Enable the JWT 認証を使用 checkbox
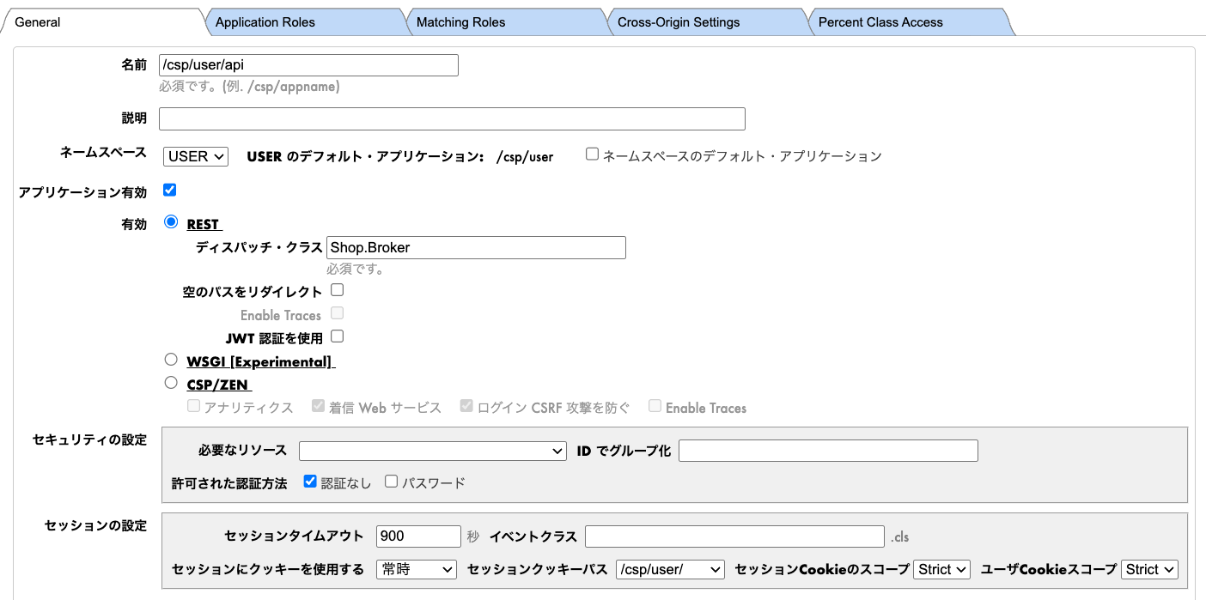Image resolution: width=1206 pixels, height=600 pixels. [x=338, y=336]
